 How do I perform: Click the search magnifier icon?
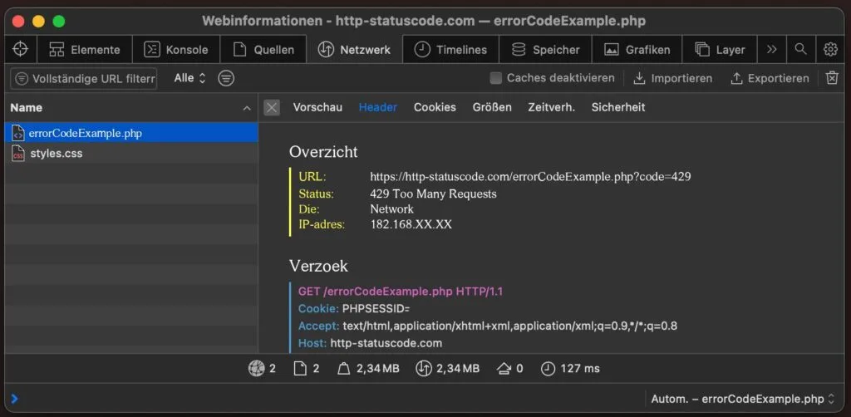(x=800, y=49)
